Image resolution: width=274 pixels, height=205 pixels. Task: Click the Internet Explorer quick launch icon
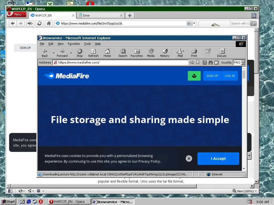tap(29, 202)
